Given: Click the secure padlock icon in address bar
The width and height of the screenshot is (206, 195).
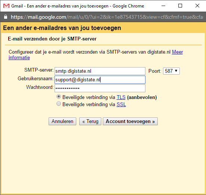Looking at the screenshot, I should (6, 17).
